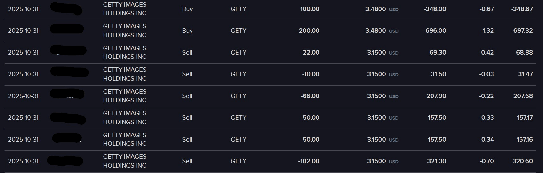Click the 157.17 net amount cell
This screenshot has height=173, width=543.
click(x=525, y=117)
